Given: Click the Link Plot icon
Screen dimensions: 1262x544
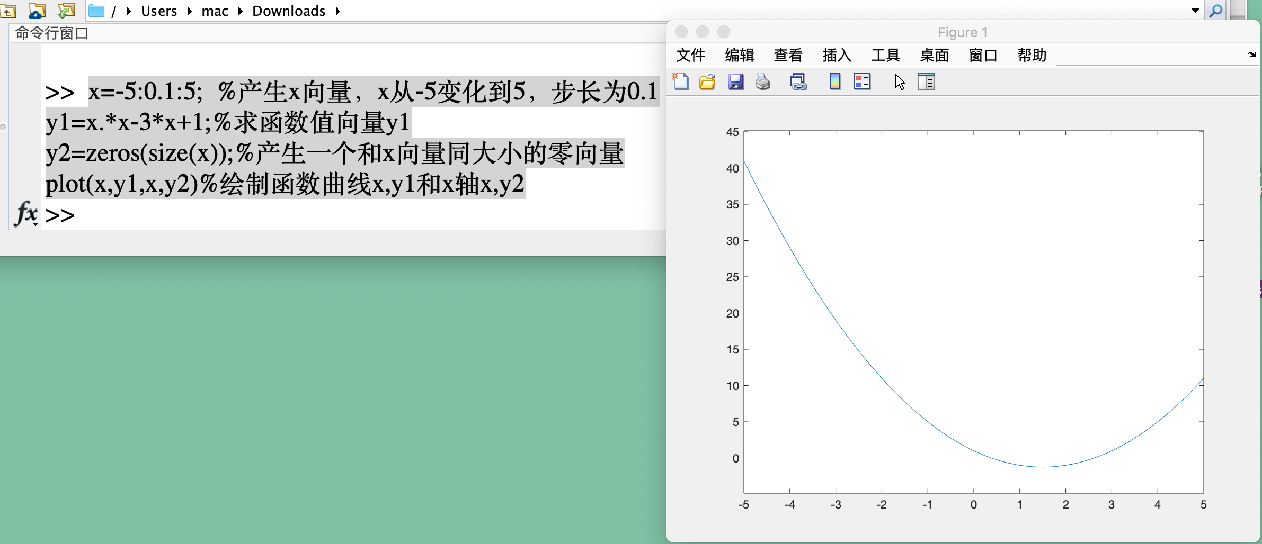Looking at the screenshot, I should (x=797, y=82).
